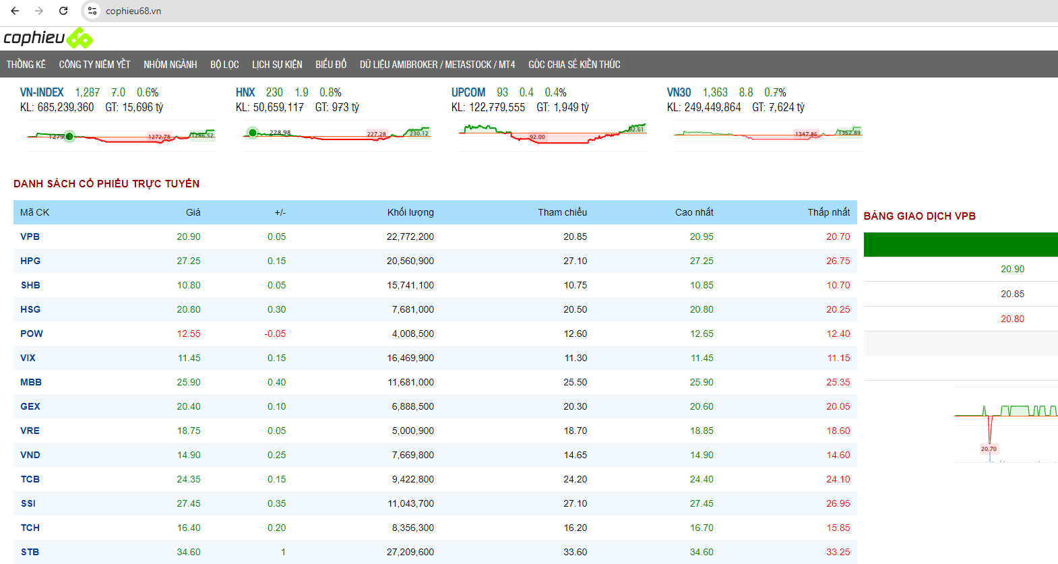Click the cophieu68 logo
This screenshot has height=564, width=1058.
(x=48, y=38)
